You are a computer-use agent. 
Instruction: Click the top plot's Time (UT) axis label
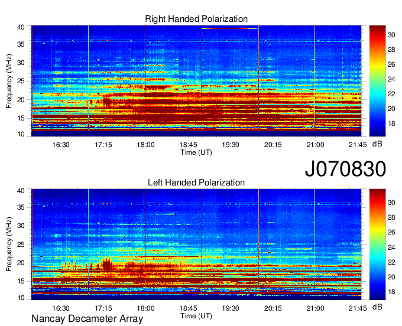coord(196,152)
